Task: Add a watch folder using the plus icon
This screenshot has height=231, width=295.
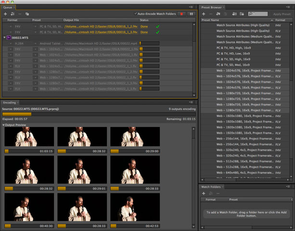Action: tap(204, 193)
